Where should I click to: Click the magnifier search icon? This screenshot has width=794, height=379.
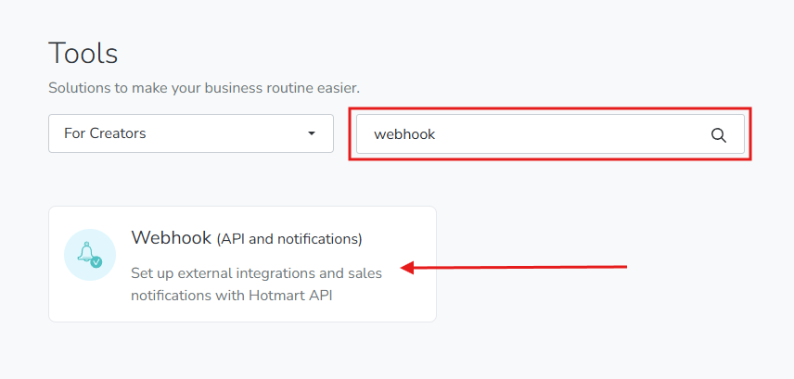[x=718, y=134]
